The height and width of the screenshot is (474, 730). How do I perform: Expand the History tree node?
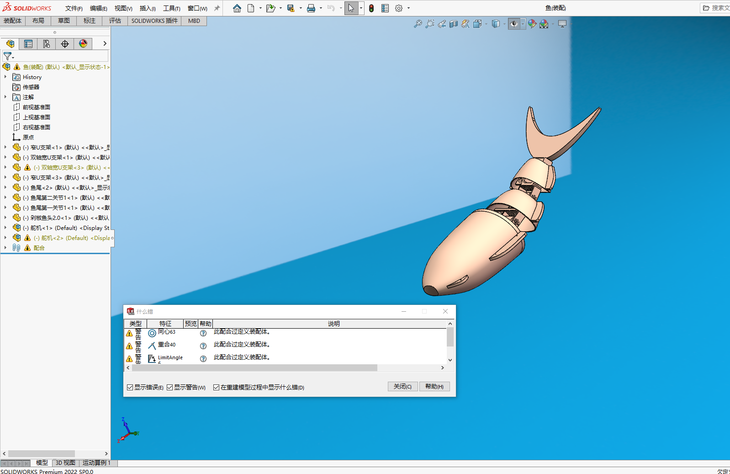pos(5,77)
